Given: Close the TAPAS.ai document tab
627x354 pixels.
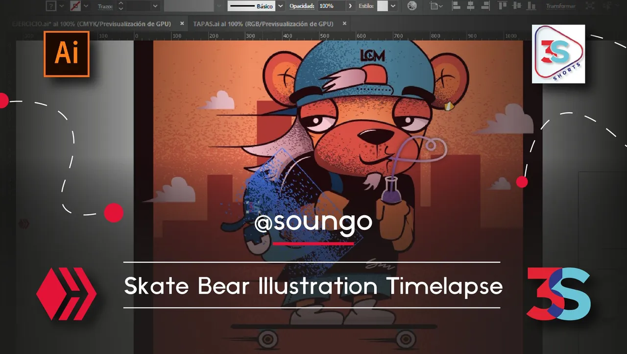Looking at the screenshot, I should (x=344, y=24).
